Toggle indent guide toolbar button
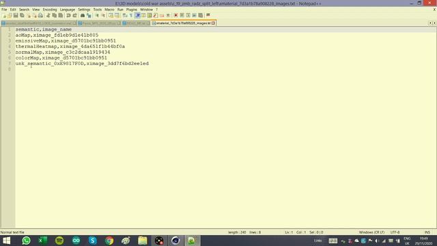This screenshot has width=437, height=246. click(137, 15)
